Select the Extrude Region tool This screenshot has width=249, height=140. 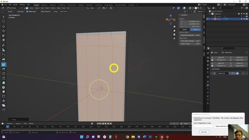[4, 60]
